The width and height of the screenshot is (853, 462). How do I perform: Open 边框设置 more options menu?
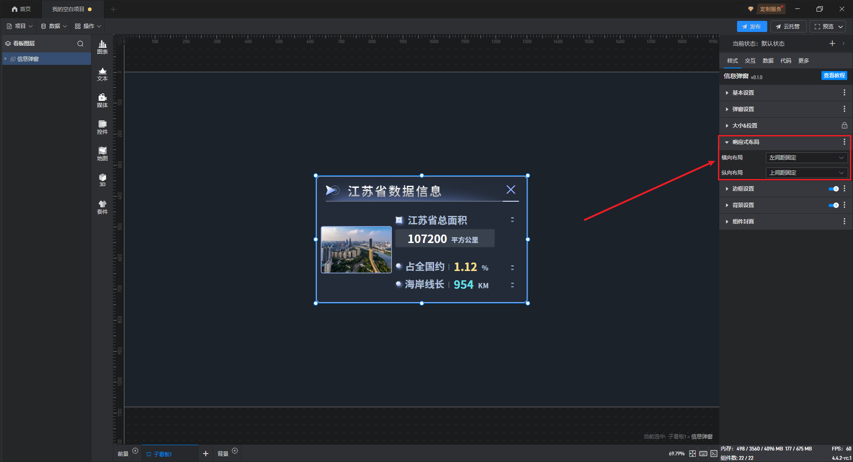coord(845,188)
